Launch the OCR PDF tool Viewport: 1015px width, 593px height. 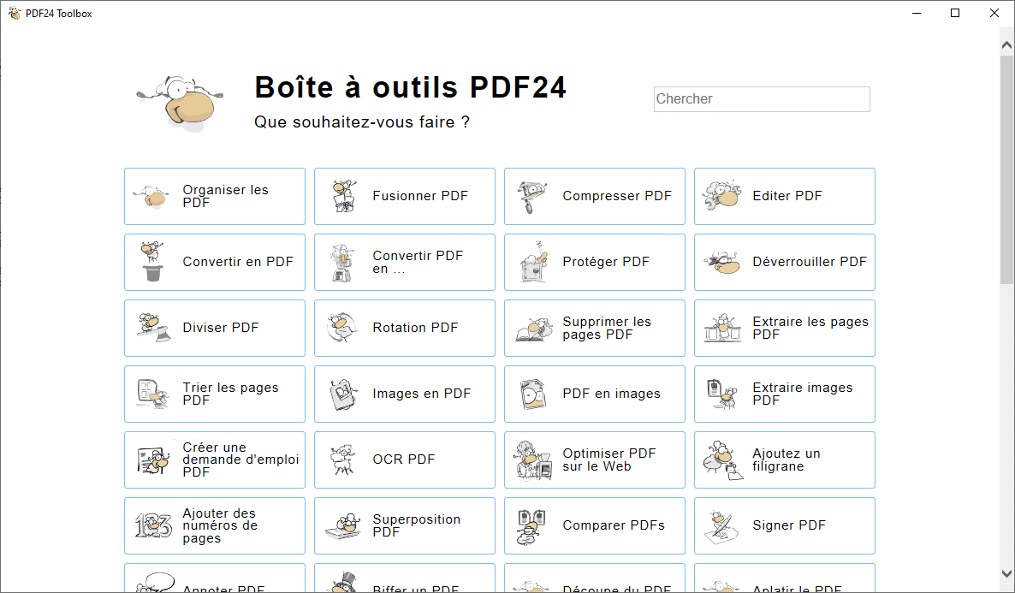pos(405,460)
